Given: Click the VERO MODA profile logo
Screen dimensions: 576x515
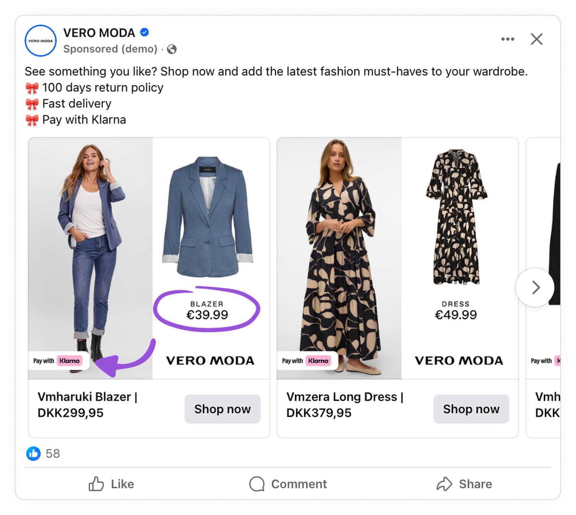Looking at the screenshot, I should click(x=40, y=41).
